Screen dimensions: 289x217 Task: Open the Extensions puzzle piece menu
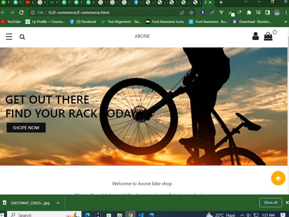coord(249,12)
